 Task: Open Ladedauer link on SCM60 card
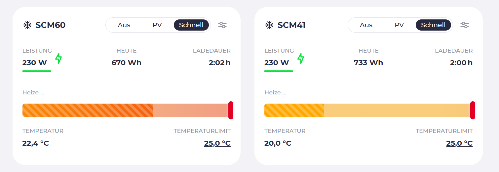(x=212, y=51)
